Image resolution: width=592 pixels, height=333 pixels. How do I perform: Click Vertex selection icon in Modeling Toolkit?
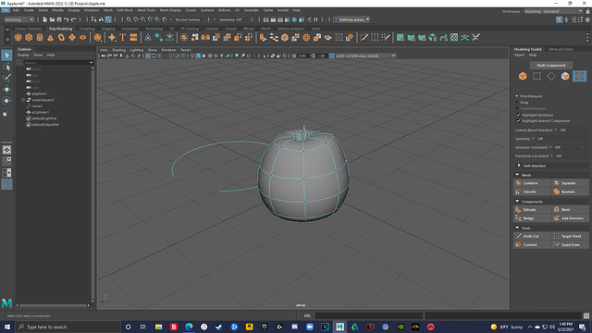tap(536, 76)
